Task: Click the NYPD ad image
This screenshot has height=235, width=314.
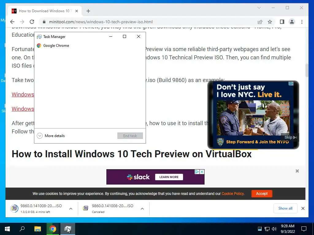Action: click(253, 118)
